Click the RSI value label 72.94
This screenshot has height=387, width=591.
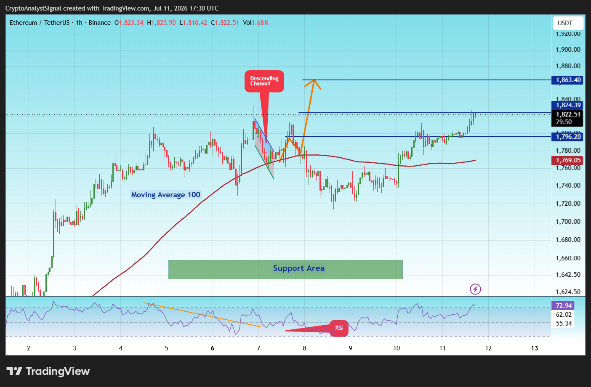point(563,306)
